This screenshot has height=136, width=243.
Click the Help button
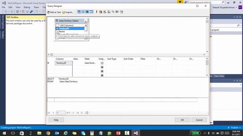(x=56, y=120)
